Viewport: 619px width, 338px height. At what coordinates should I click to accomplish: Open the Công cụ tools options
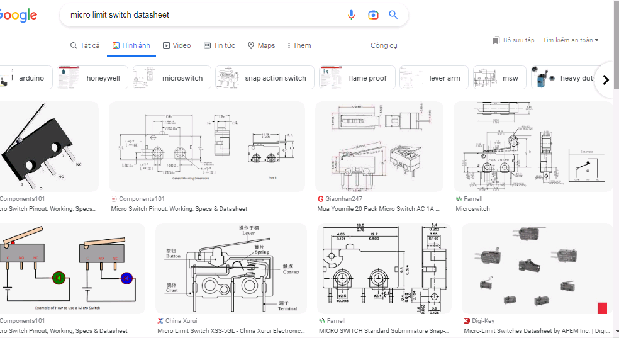(384, 45)
